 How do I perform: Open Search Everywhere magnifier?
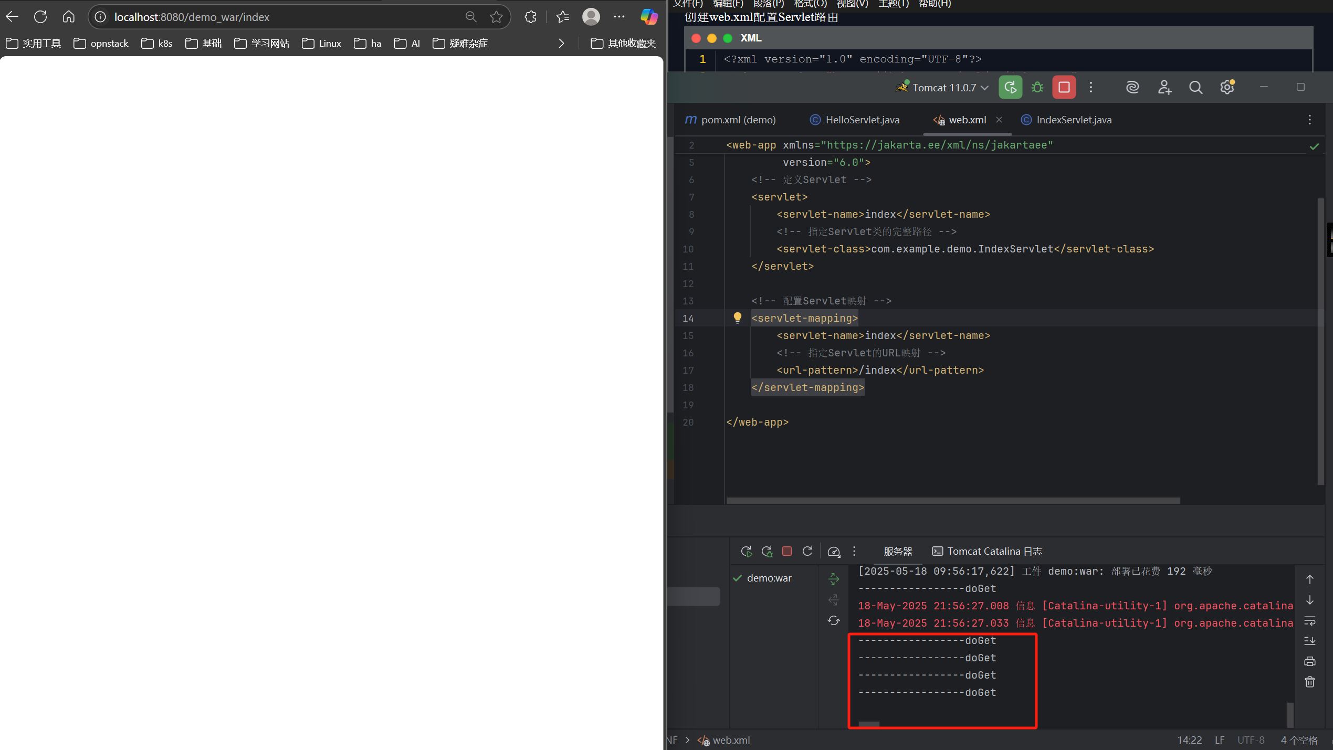point(1195,87)
